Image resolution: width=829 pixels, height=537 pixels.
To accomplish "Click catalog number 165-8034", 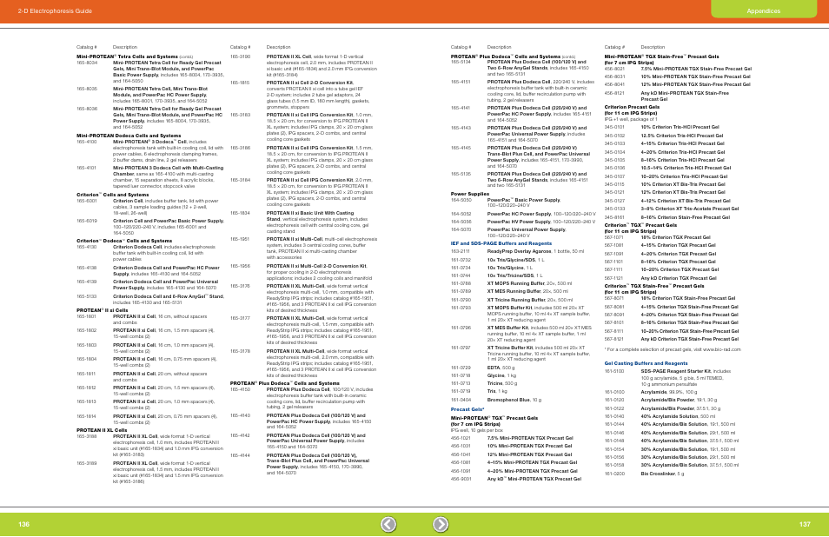I will 87,63.
